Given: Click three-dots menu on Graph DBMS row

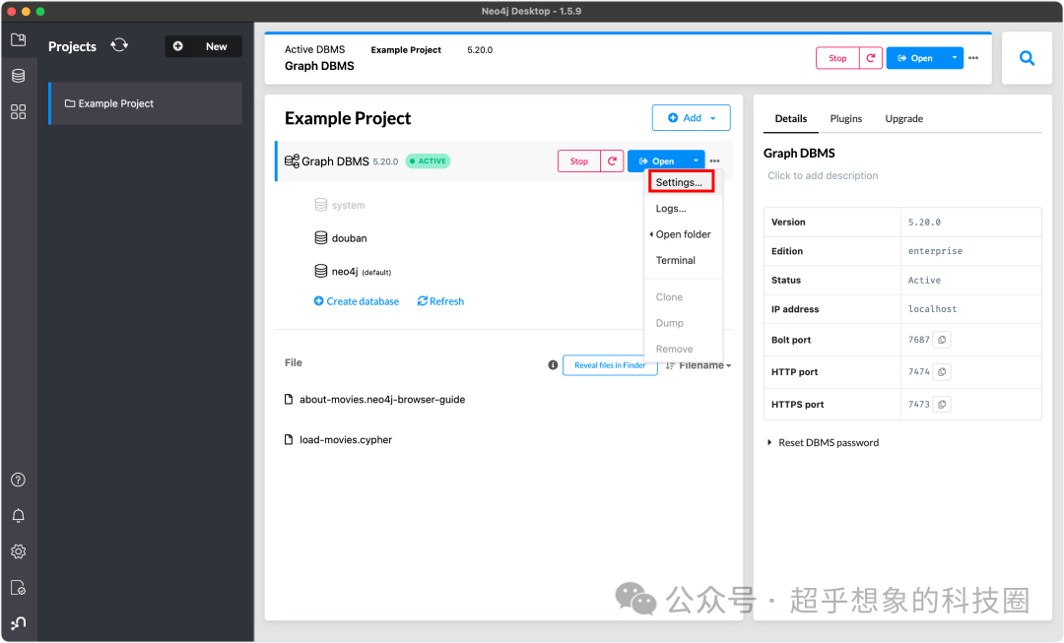Looking at the screenshot, I should pos(714,161).
